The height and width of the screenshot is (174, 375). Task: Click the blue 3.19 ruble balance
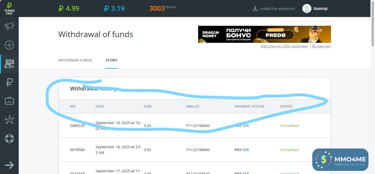[x=114, y=9]
